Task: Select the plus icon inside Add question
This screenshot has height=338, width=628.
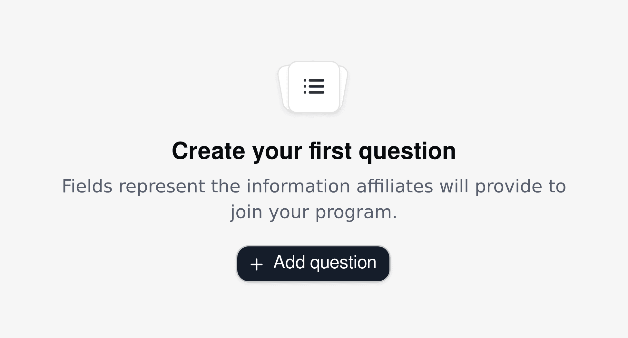Action: [256, 263]
